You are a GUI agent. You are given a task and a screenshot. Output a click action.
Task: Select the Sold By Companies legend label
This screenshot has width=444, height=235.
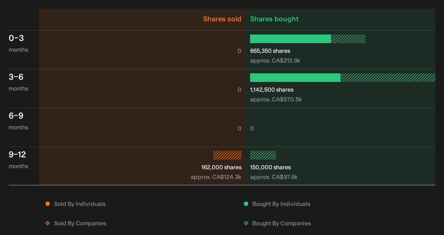click(80, 223)
